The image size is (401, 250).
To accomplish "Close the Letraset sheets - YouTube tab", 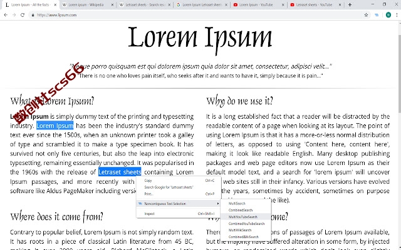I will [x=340, y=5].
